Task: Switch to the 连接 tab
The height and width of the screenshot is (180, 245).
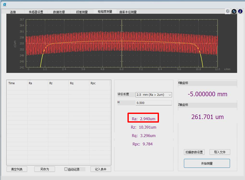Action: point(13,12)
